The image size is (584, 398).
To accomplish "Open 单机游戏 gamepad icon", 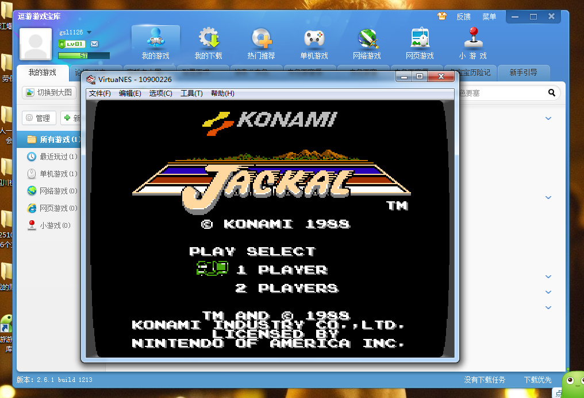I will [314, 44].
